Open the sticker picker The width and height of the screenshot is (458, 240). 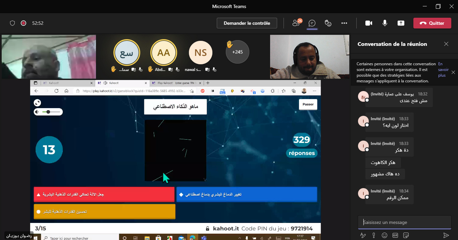(406, 235)
